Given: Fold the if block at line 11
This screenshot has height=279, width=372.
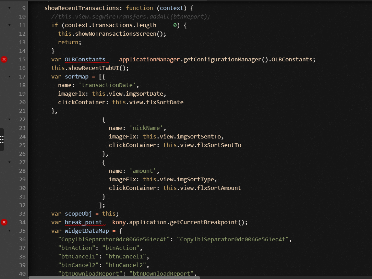Looking at the screenshot, I should pos(9,25).
